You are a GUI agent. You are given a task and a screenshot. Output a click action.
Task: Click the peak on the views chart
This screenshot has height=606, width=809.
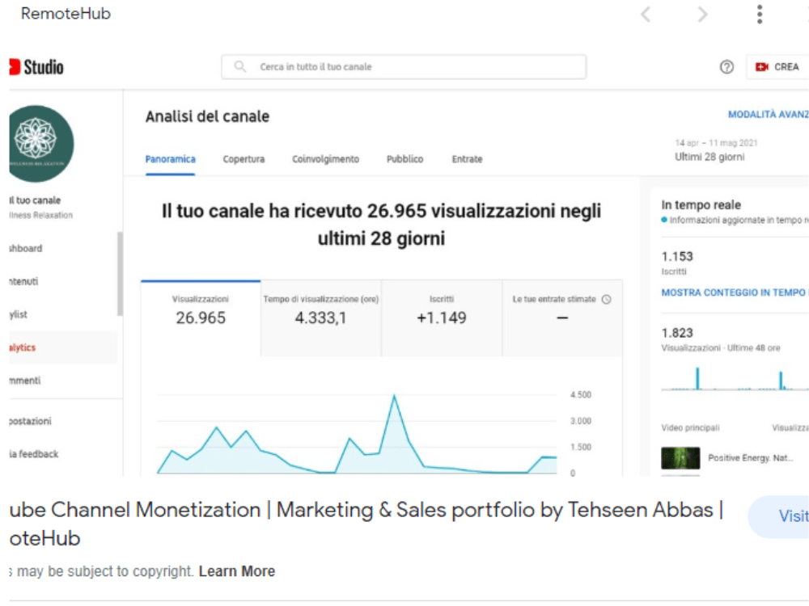[394, 396]
